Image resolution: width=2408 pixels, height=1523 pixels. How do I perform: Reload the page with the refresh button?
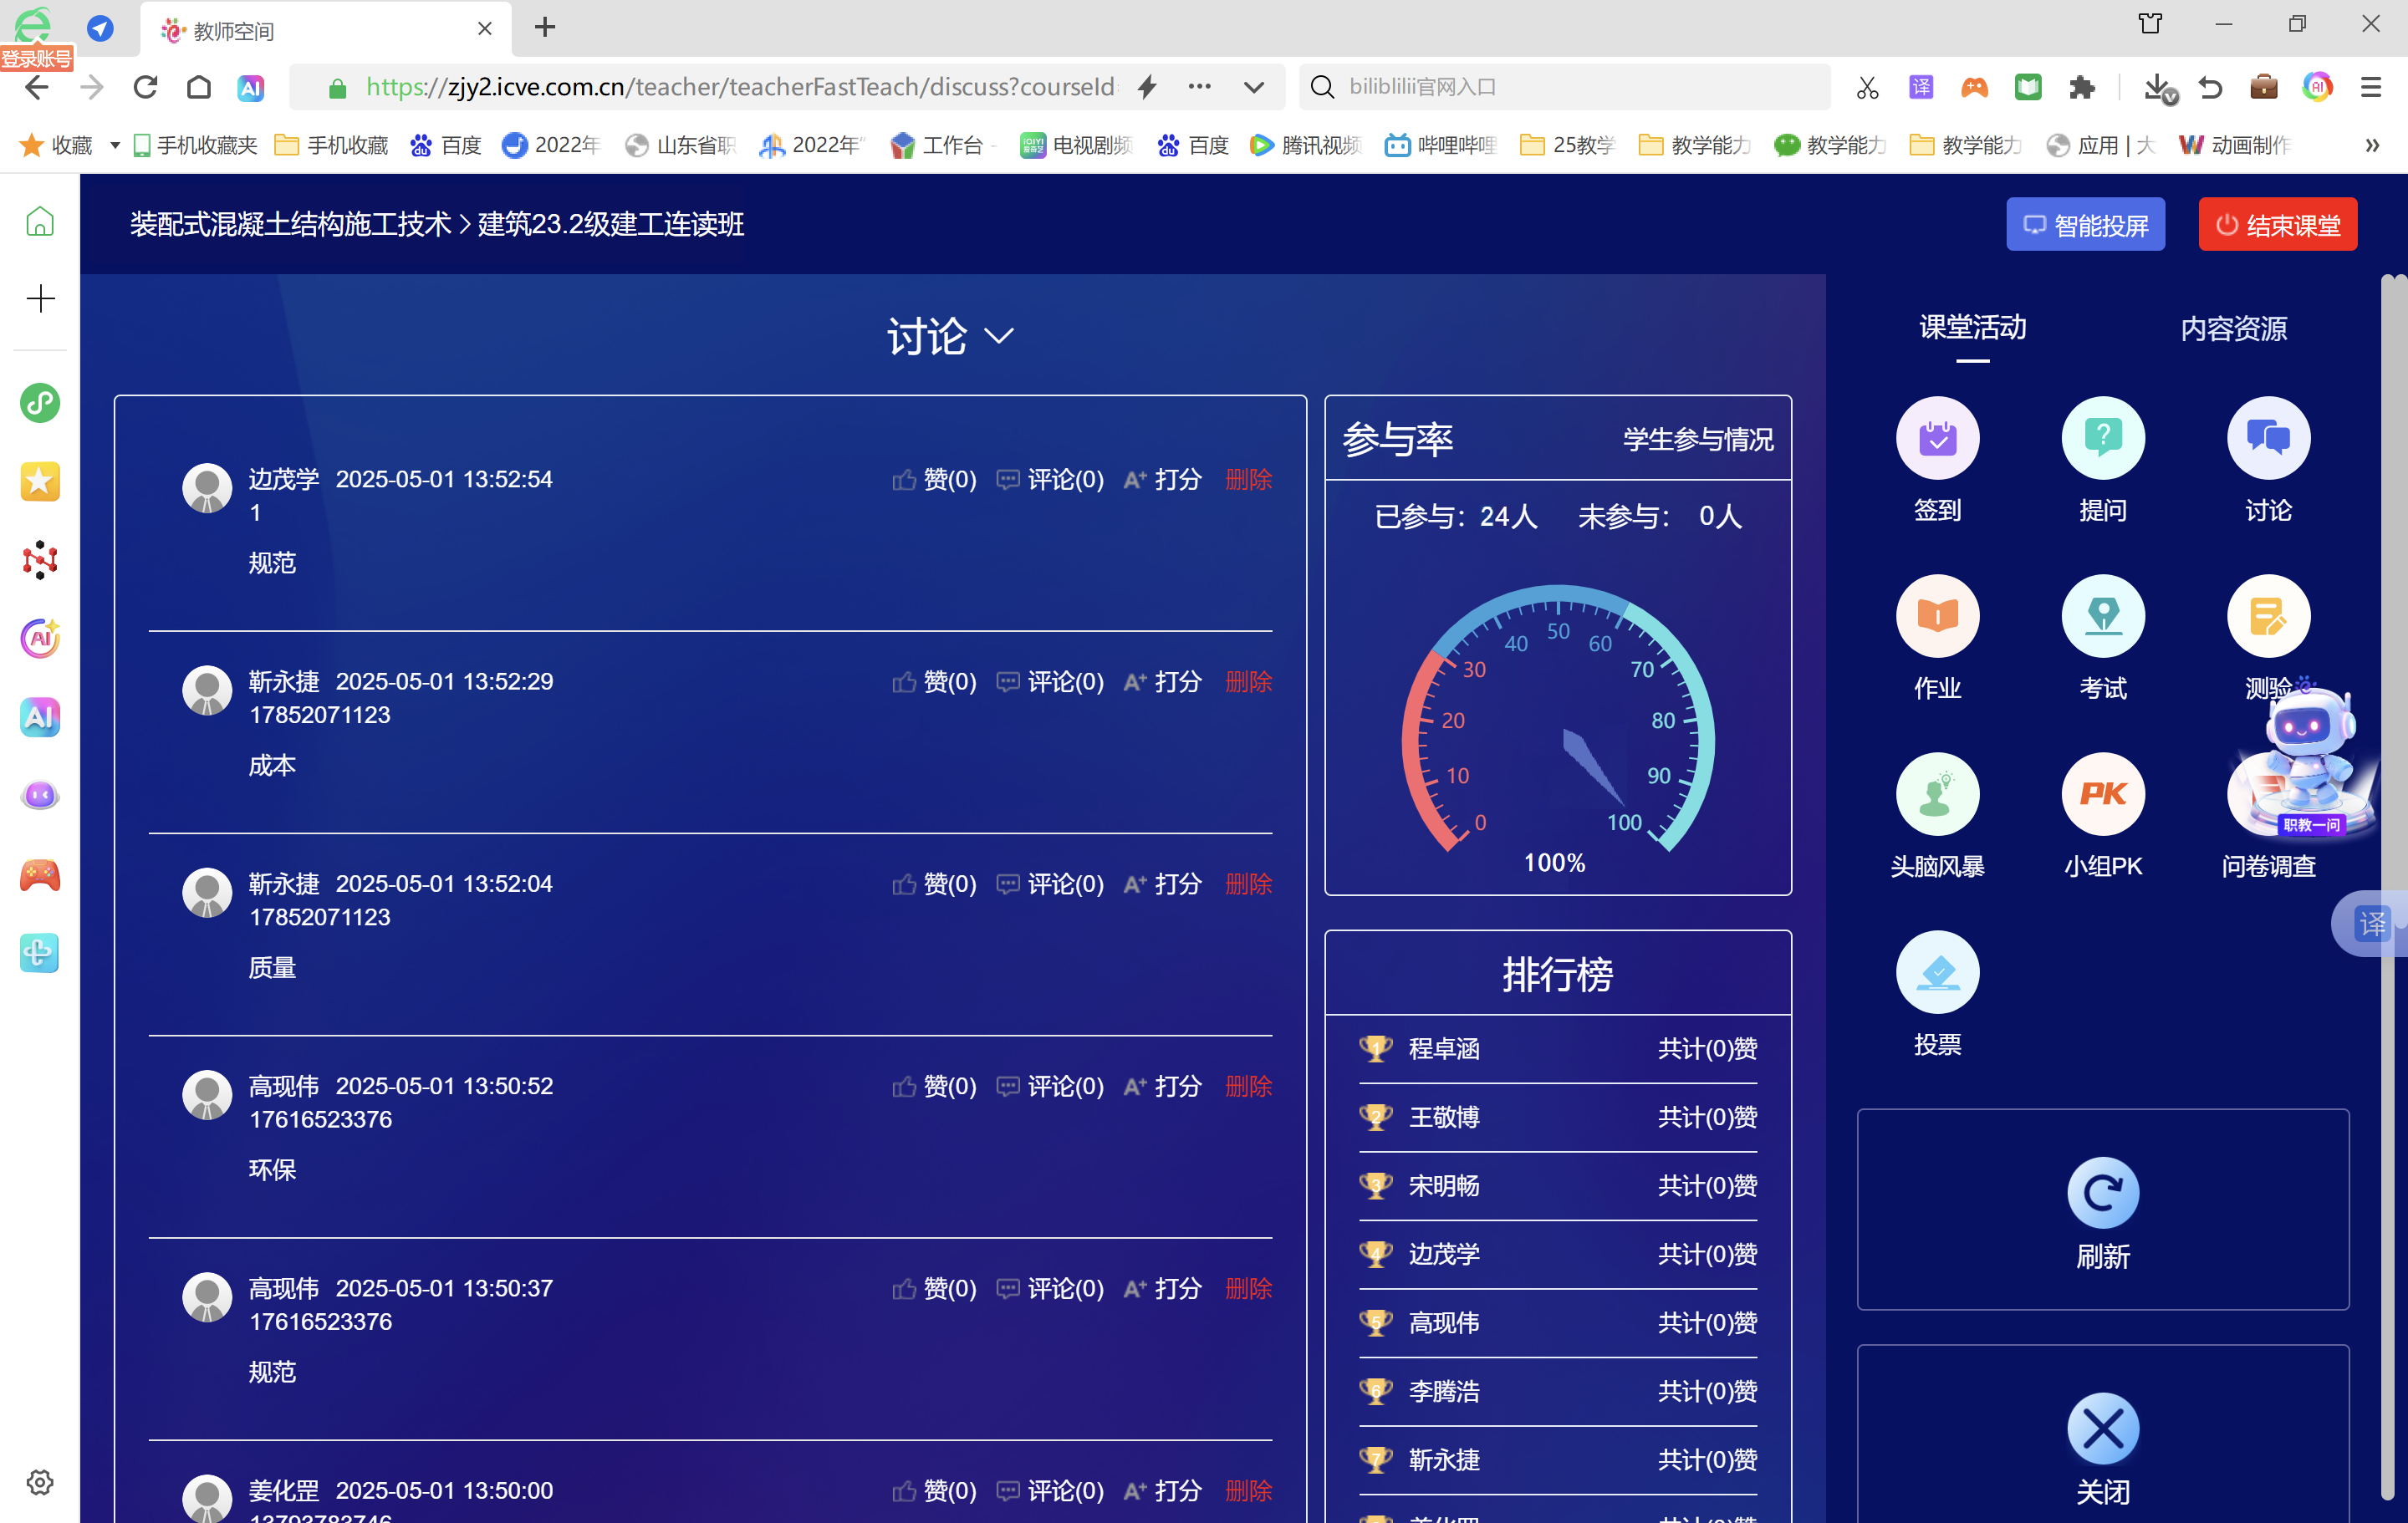pos(145,87)
